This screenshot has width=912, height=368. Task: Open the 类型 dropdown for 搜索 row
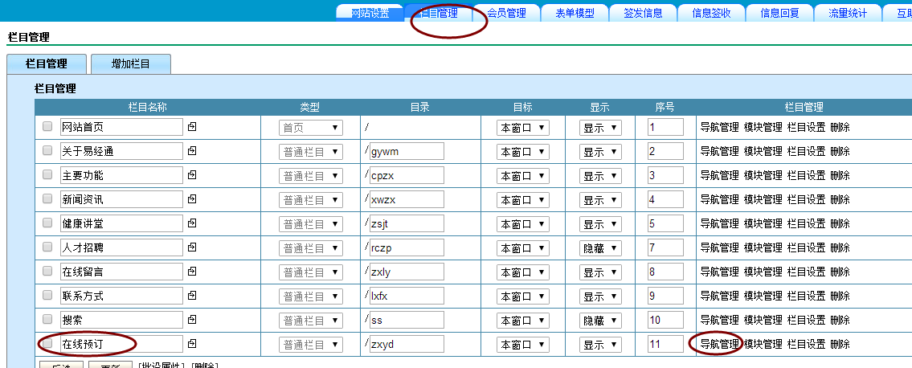(x=310, y=321)
